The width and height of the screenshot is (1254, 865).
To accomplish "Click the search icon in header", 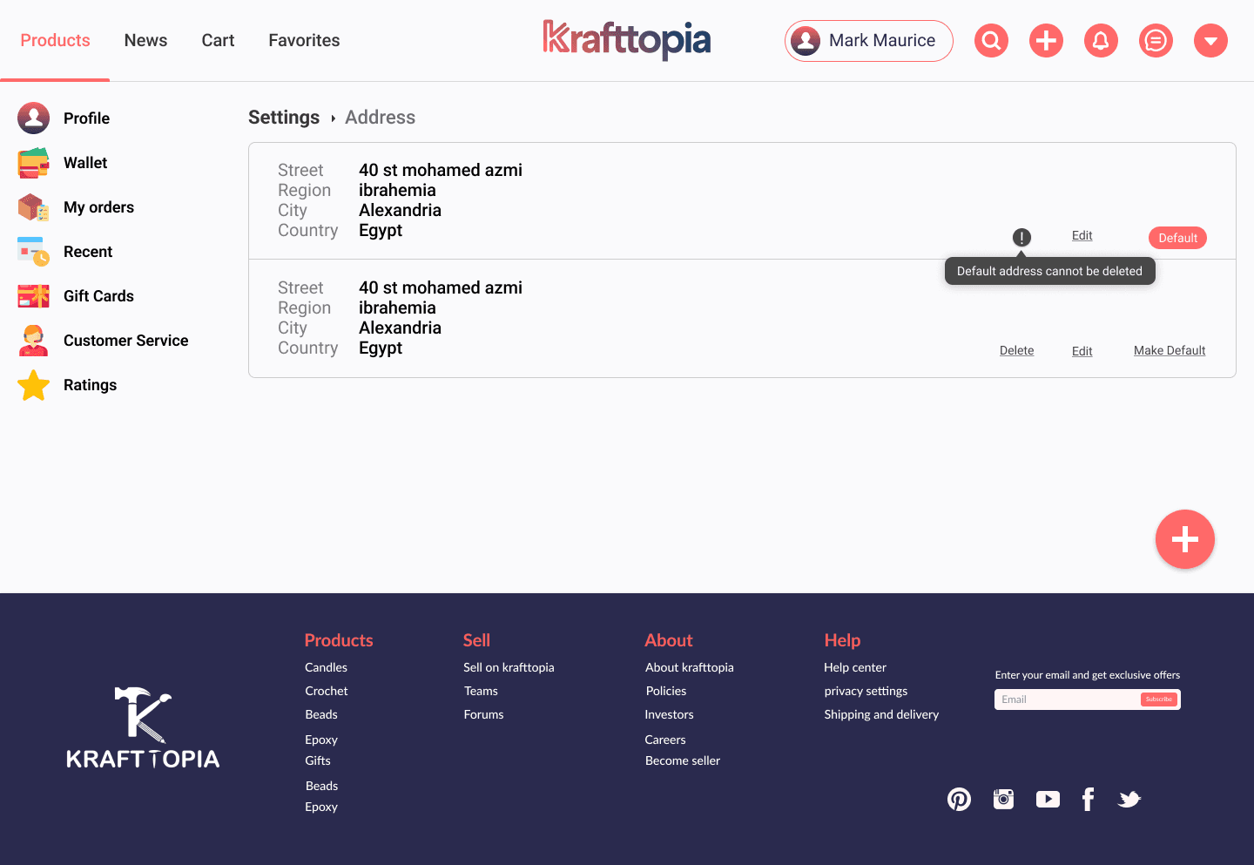I will tap(991, 41).
